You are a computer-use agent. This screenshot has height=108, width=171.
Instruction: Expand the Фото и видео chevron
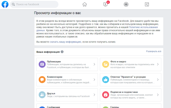(x=158, y=64)
